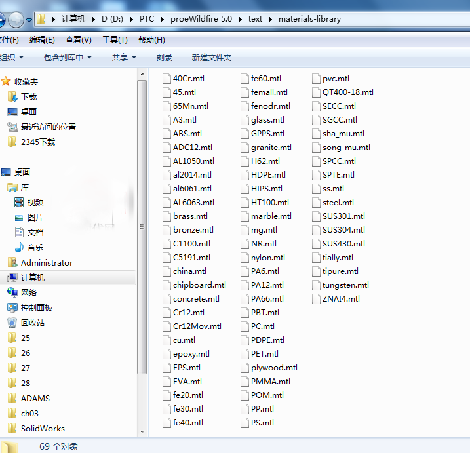Select file icon of pvc.mtl
This screenshot has width=470, height=453.
click(x=316, y=79)
